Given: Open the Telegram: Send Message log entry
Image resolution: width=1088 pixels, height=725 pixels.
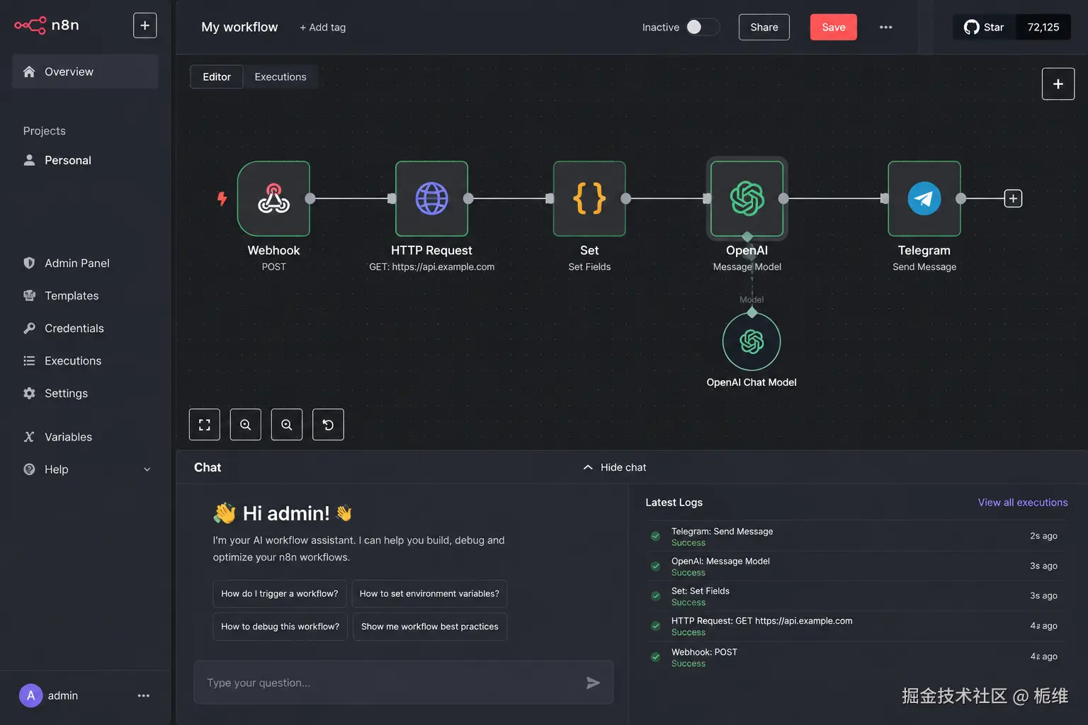Looking at the screenshot, I should coord(857,537).
